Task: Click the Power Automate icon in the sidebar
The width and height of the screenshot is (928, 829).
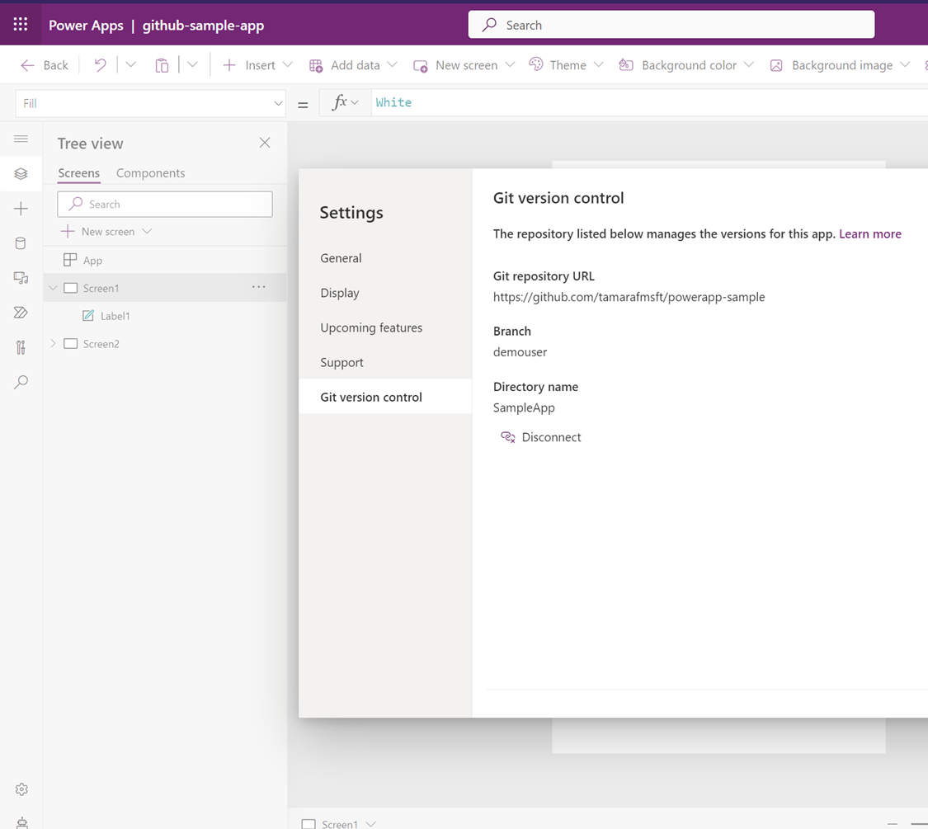Action: (x=21, y=312)
